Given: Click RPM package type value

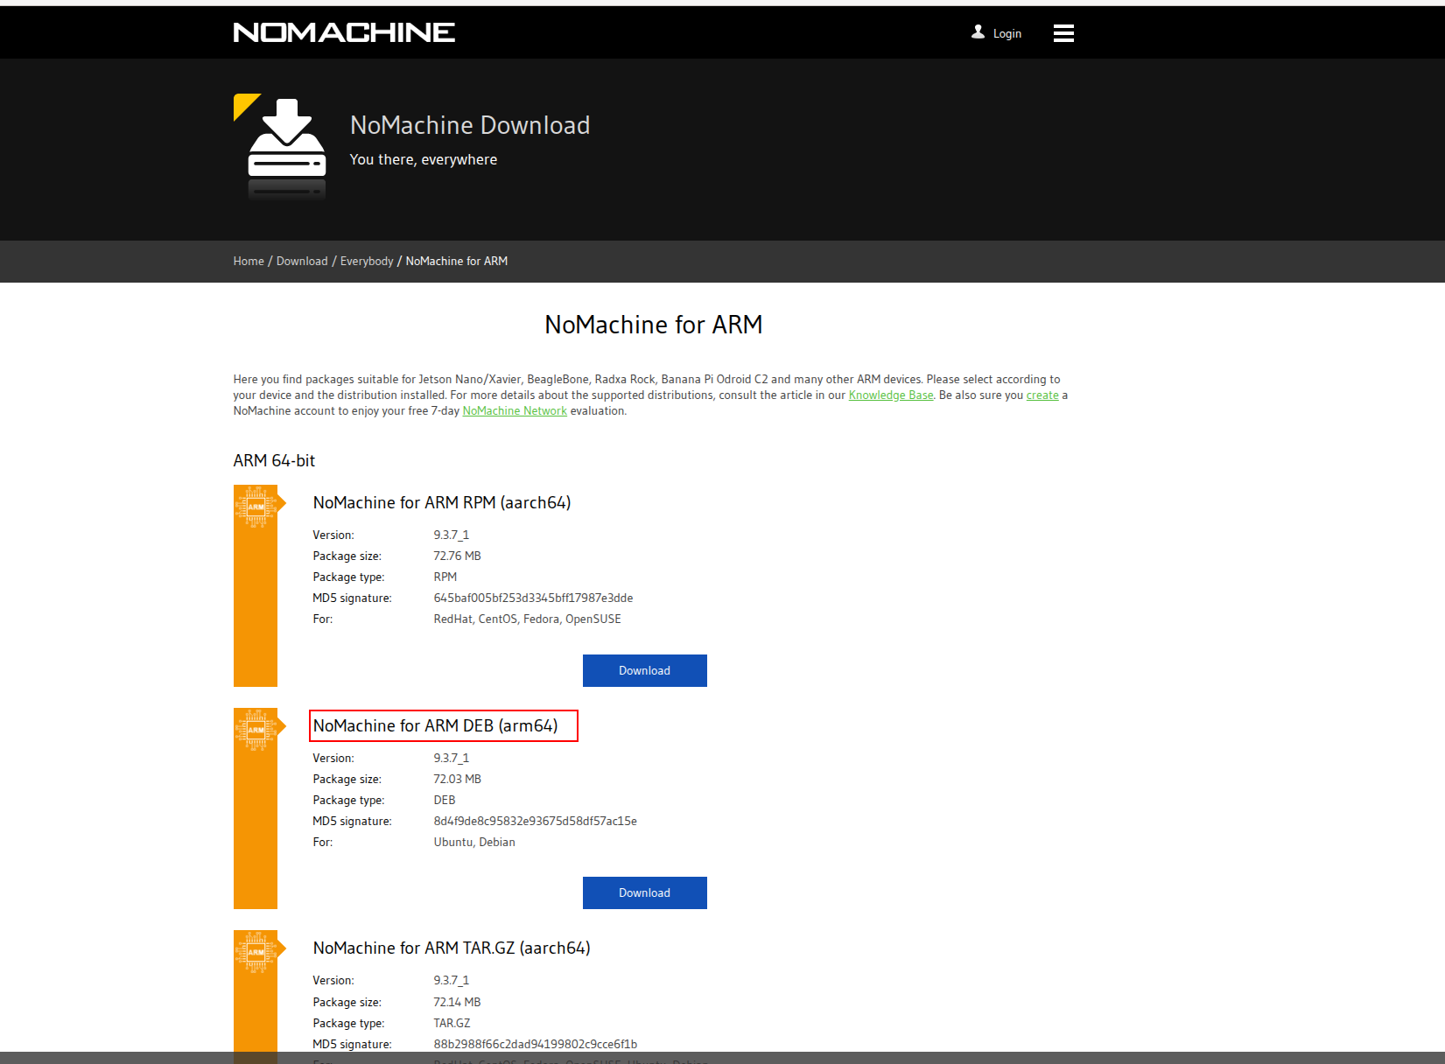Looking at the screenshot, I should [x=445, y=577].
